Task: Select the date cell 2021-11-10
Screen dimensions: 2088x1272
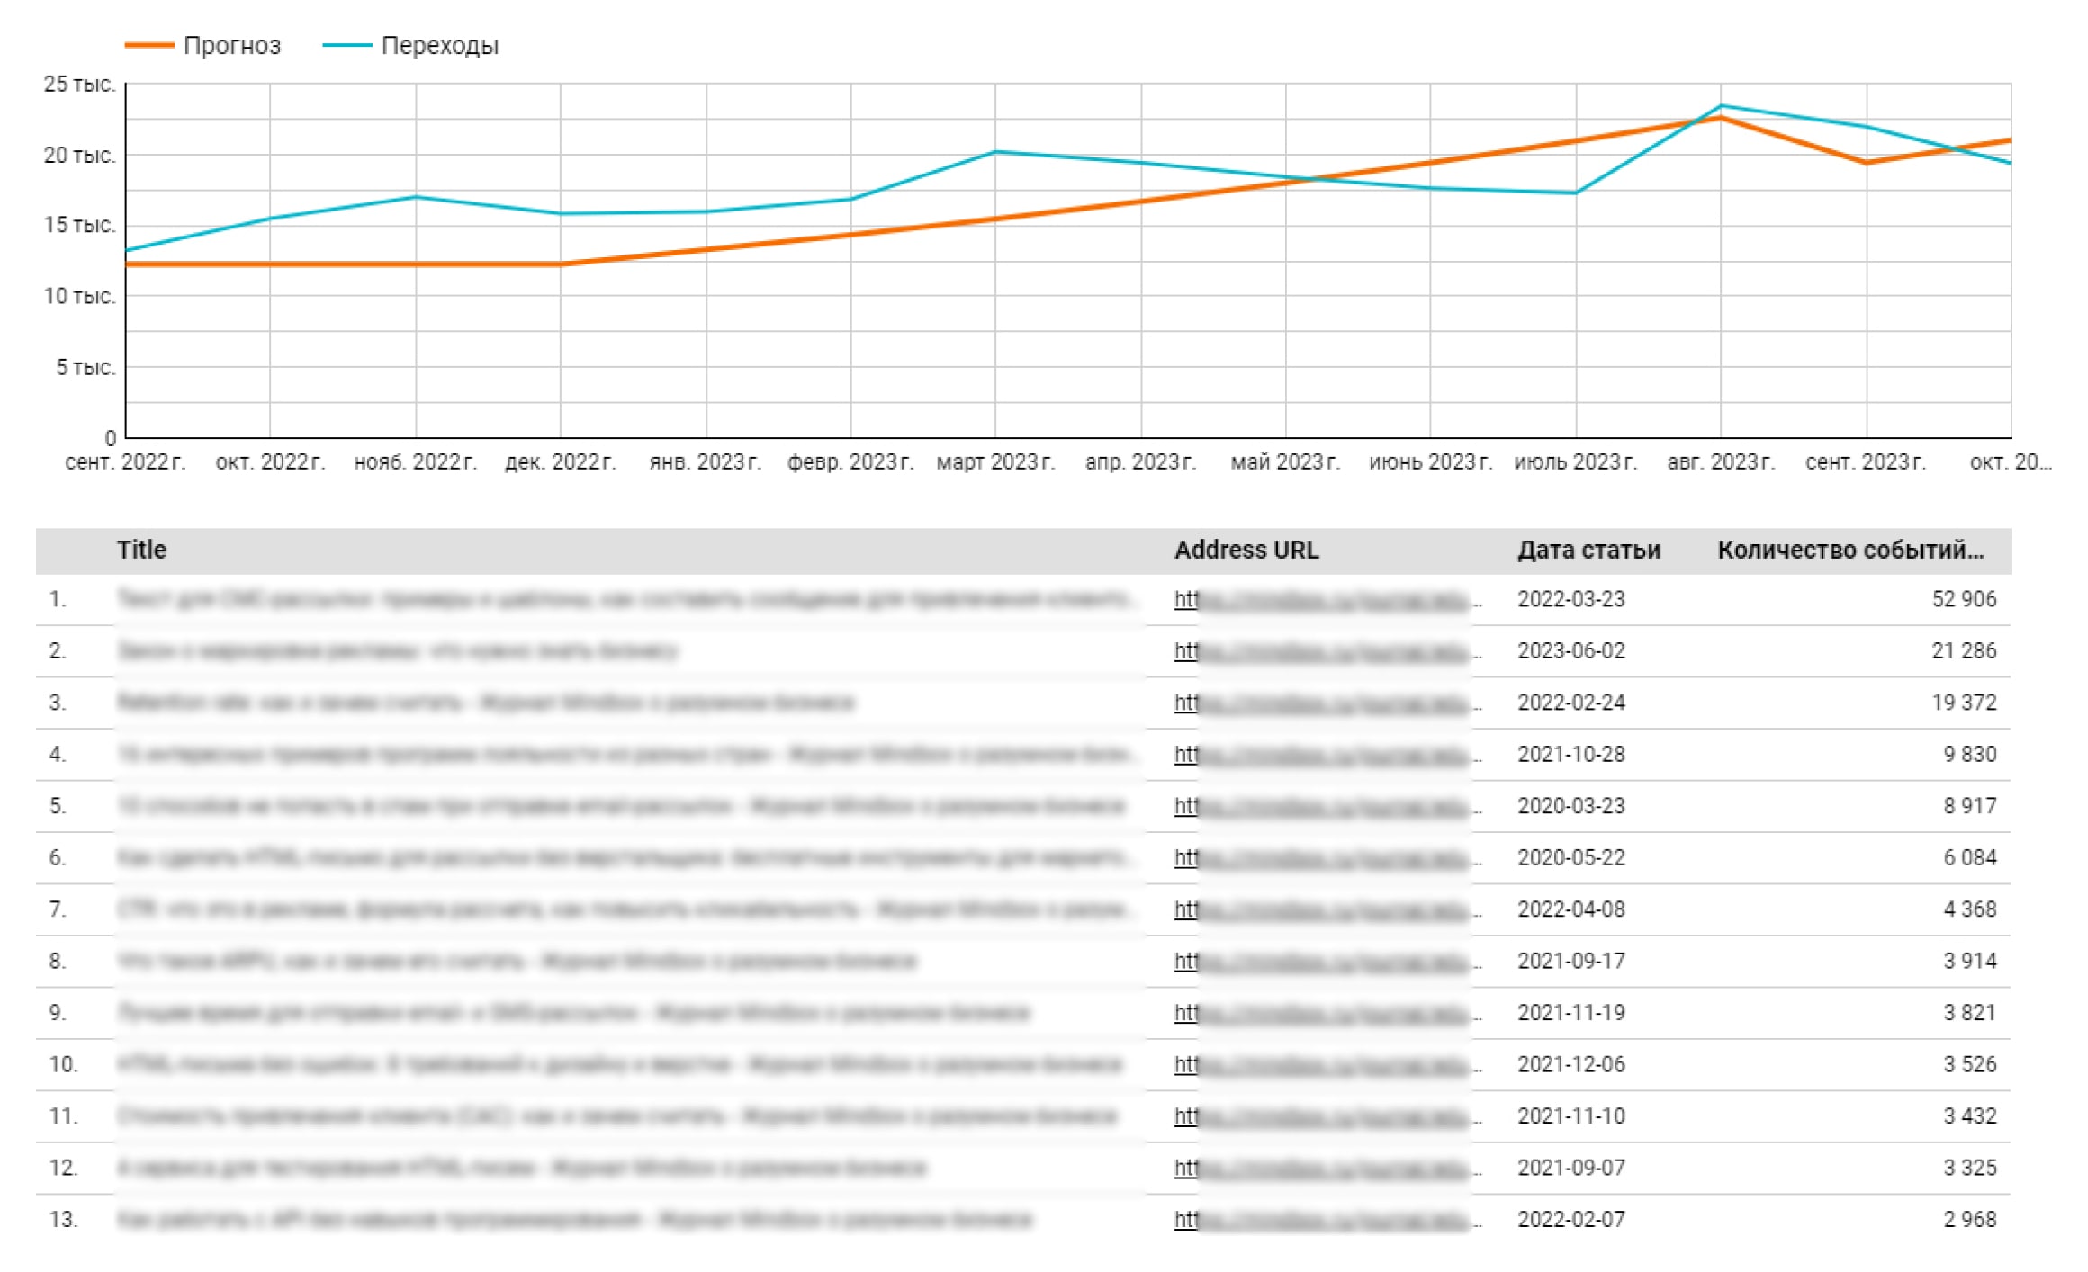Action: coord(1571,1116)
